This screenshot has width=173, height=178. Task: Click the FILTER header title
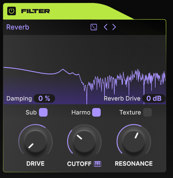tap(35, 11)
